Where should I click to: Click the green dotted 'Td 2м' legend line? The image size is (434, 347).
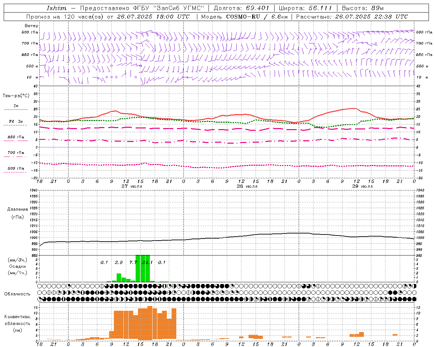[x=15, y=125]
